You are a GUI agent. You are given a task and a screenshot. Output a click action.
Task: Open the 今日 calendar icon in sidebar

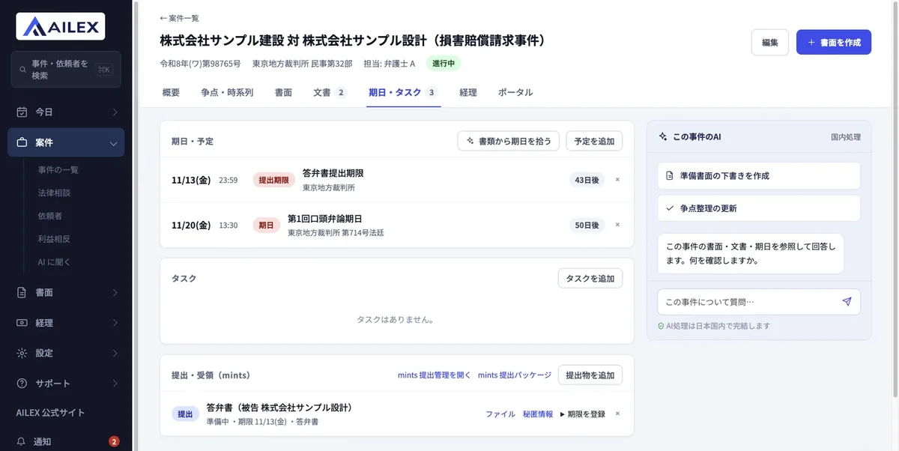pos(22,112)
